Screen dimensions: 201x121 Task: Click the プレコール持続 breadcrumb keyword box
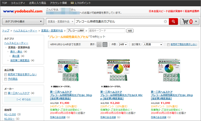76,31
